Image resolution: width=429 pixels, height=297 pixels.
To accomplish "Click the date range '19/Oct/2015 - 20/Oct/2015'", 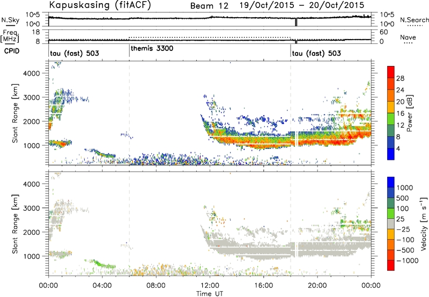I will [x=302, y=5].
